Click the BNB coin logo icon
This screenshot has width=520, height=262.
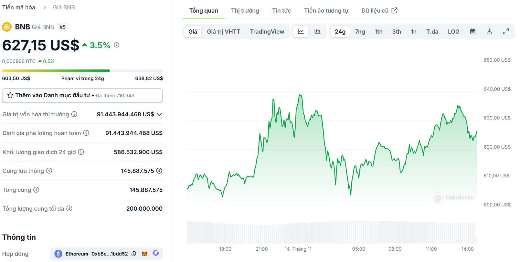coord(7,27)
